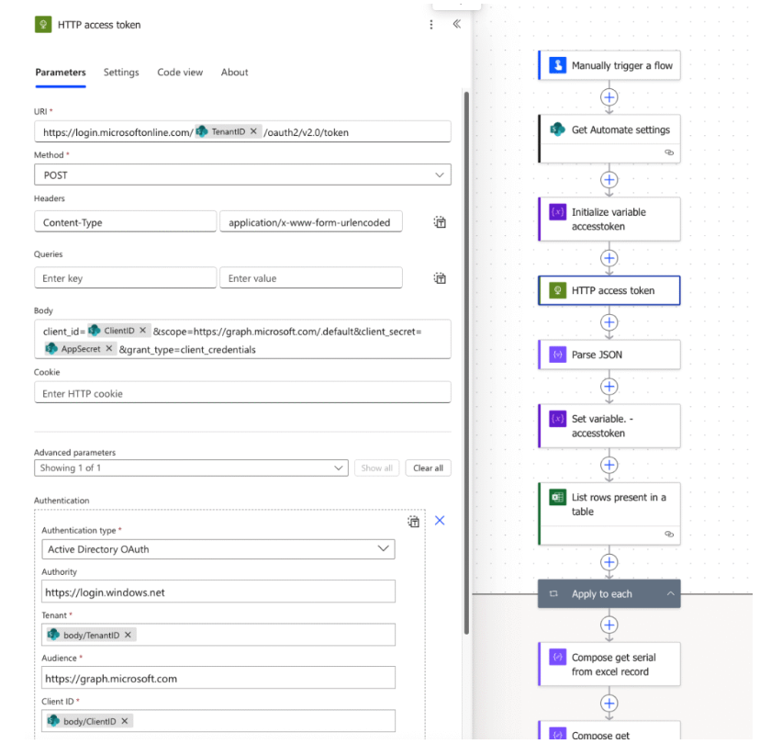Click into the URI input field

242,132
